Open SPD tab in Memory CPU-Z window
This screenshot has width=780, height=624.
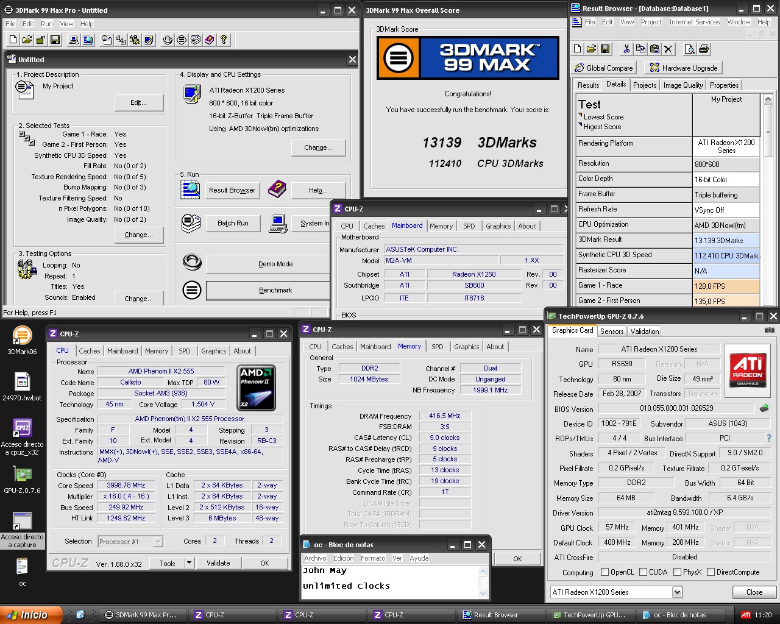point(438,347)
